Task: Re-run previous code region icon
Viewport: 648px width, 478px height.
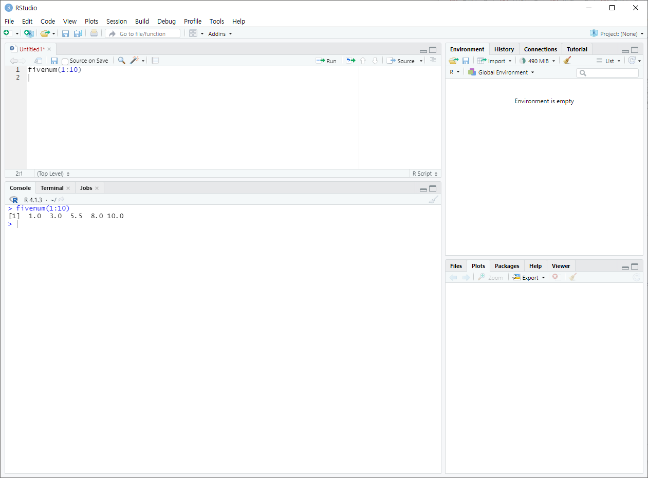Action: tap(350, 61)
